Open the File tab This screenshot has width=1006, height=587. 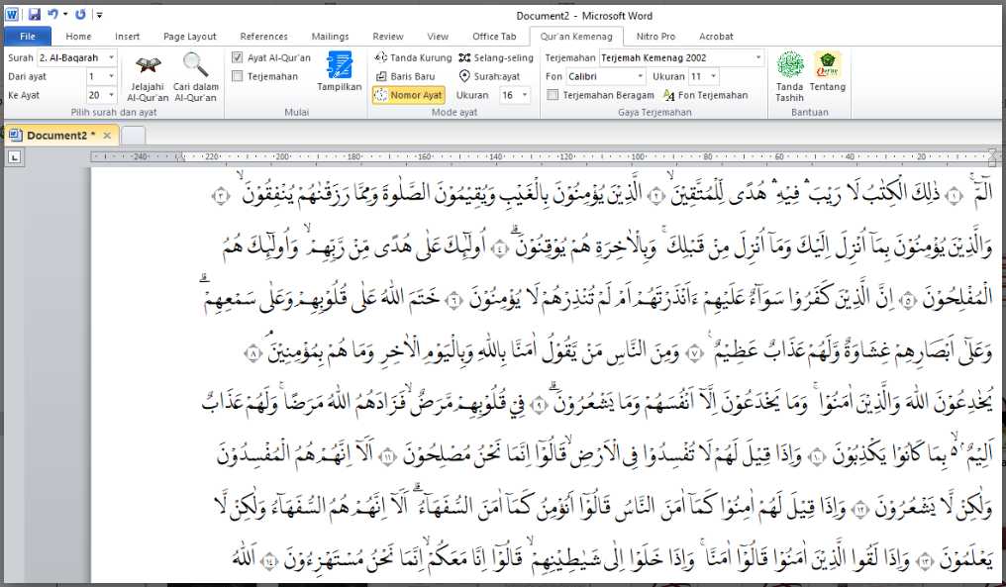pos(28,37)
